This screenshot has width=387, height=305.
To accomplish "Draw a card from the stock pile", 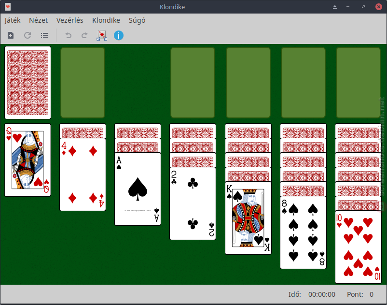I will pos(28,83).
